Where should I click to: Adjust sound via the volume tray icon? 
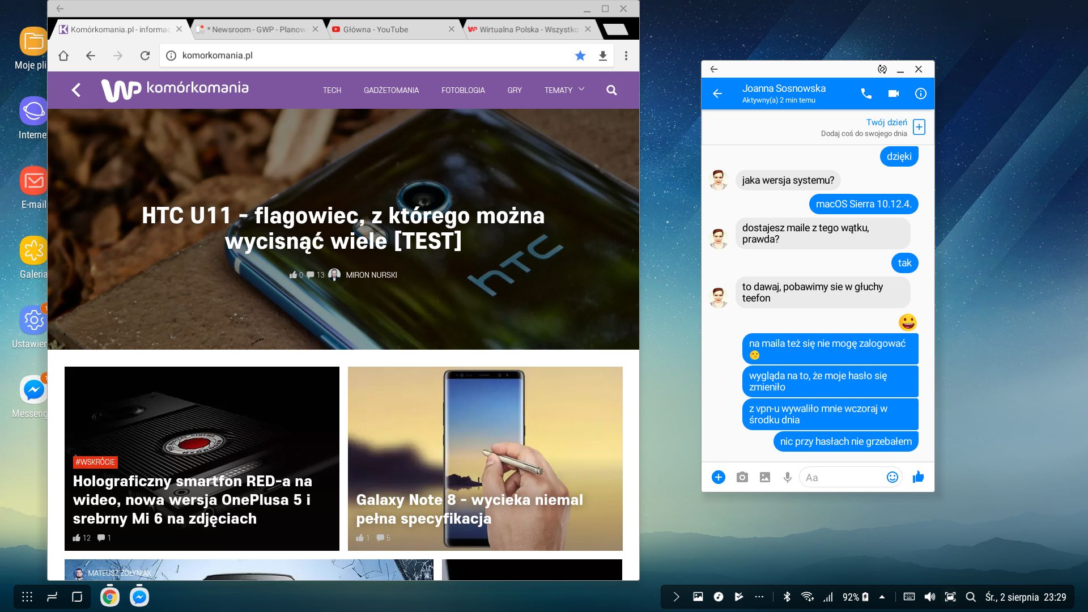pos(930,597)
